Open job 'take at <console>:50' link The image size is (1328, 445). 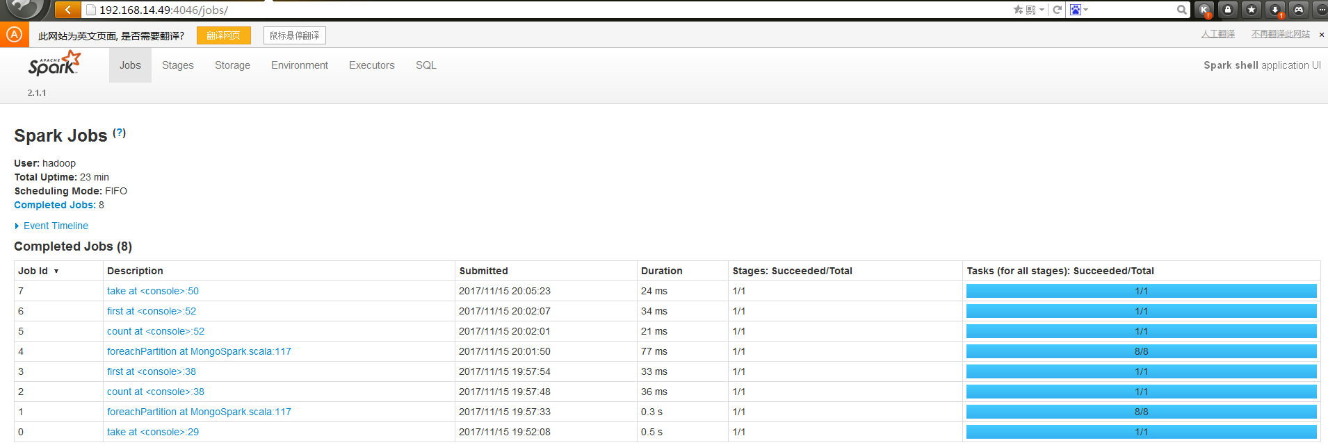point(153,291)
